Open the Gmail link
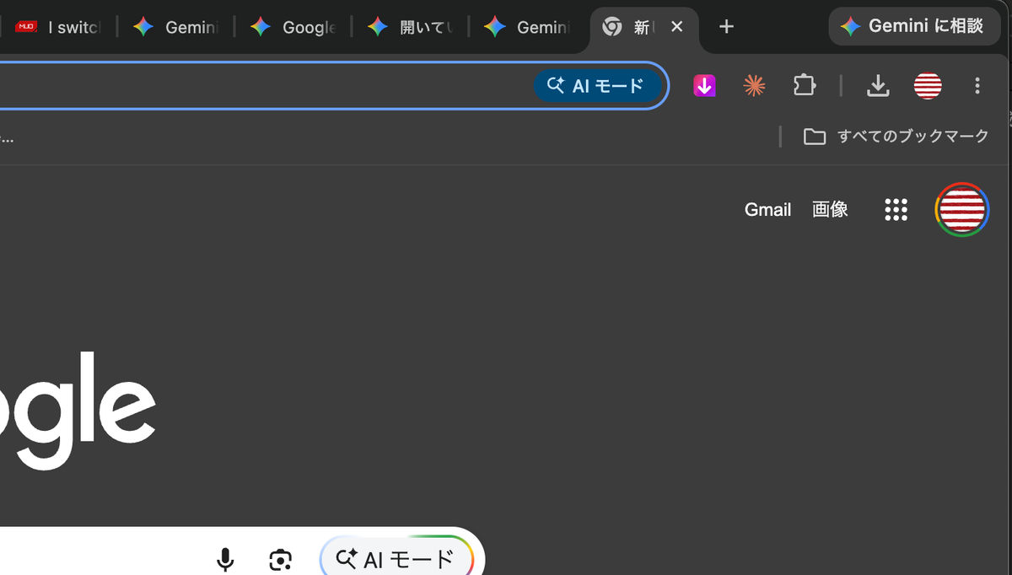The image size is (1012, 575). (767, 210)
